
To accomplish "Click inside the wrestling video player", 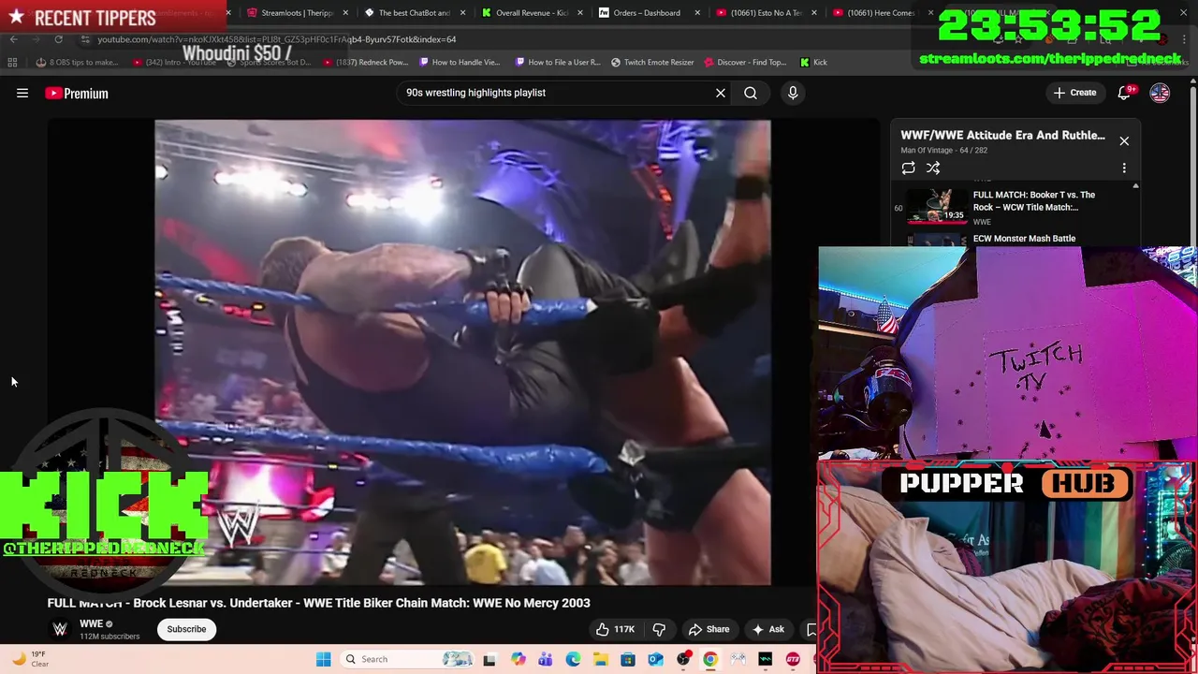I will tap(462, 352).
